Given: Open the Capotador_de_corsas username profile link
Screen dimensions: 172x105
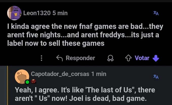Looking at the screenshot, I should coord(60,74).
